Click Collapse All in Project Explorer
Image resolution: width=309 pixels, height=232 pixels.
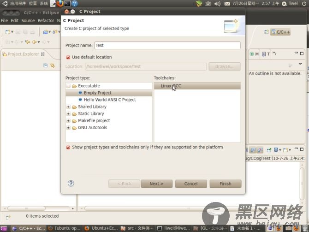46,65
